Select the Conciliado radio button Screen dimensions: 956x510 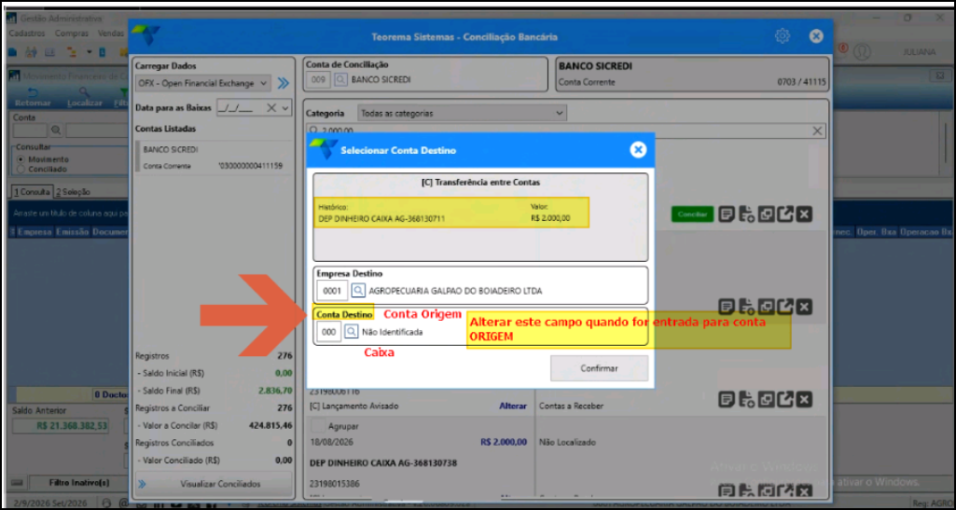point(21,169)
